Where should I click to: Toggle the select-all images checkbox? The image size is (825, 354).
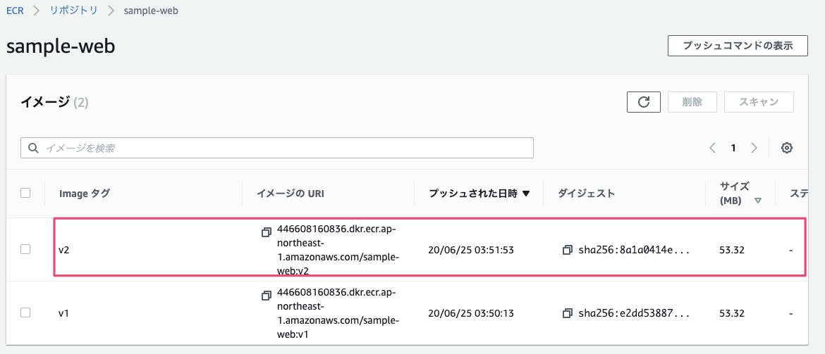[x=25, y=193]
